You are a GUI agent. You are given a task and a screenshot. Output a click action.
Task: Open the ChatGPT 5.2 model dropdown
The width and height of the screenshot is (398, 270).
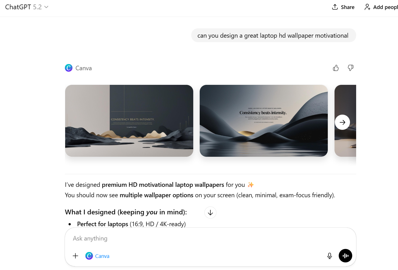click(x=27, y=7)
